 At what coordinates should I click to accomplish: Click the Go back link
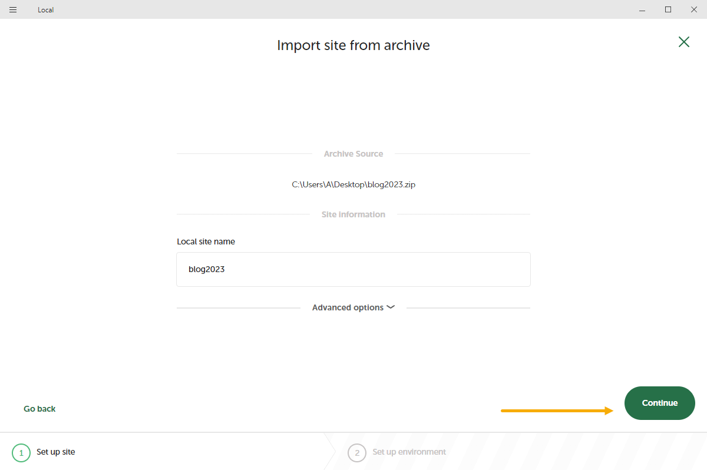tap(39, 409)
